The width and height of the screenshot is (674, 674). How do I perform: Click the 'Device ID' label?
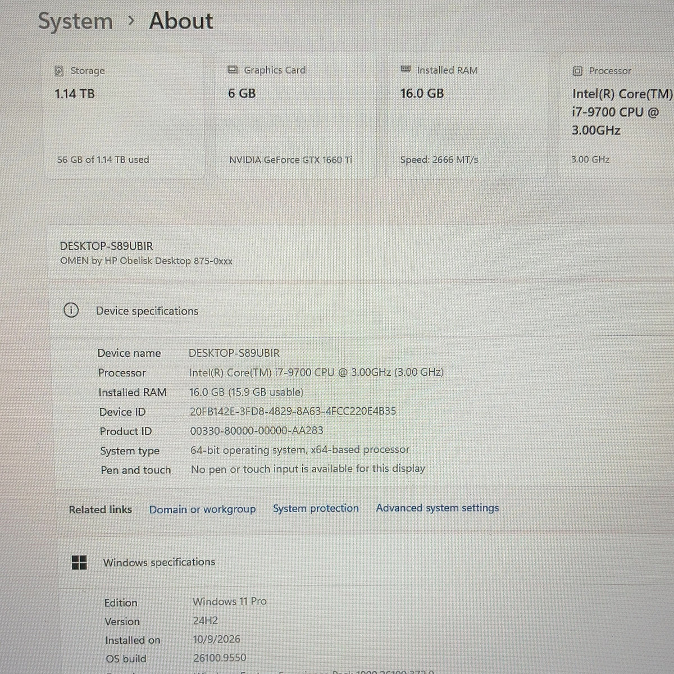tap(122, 412)
